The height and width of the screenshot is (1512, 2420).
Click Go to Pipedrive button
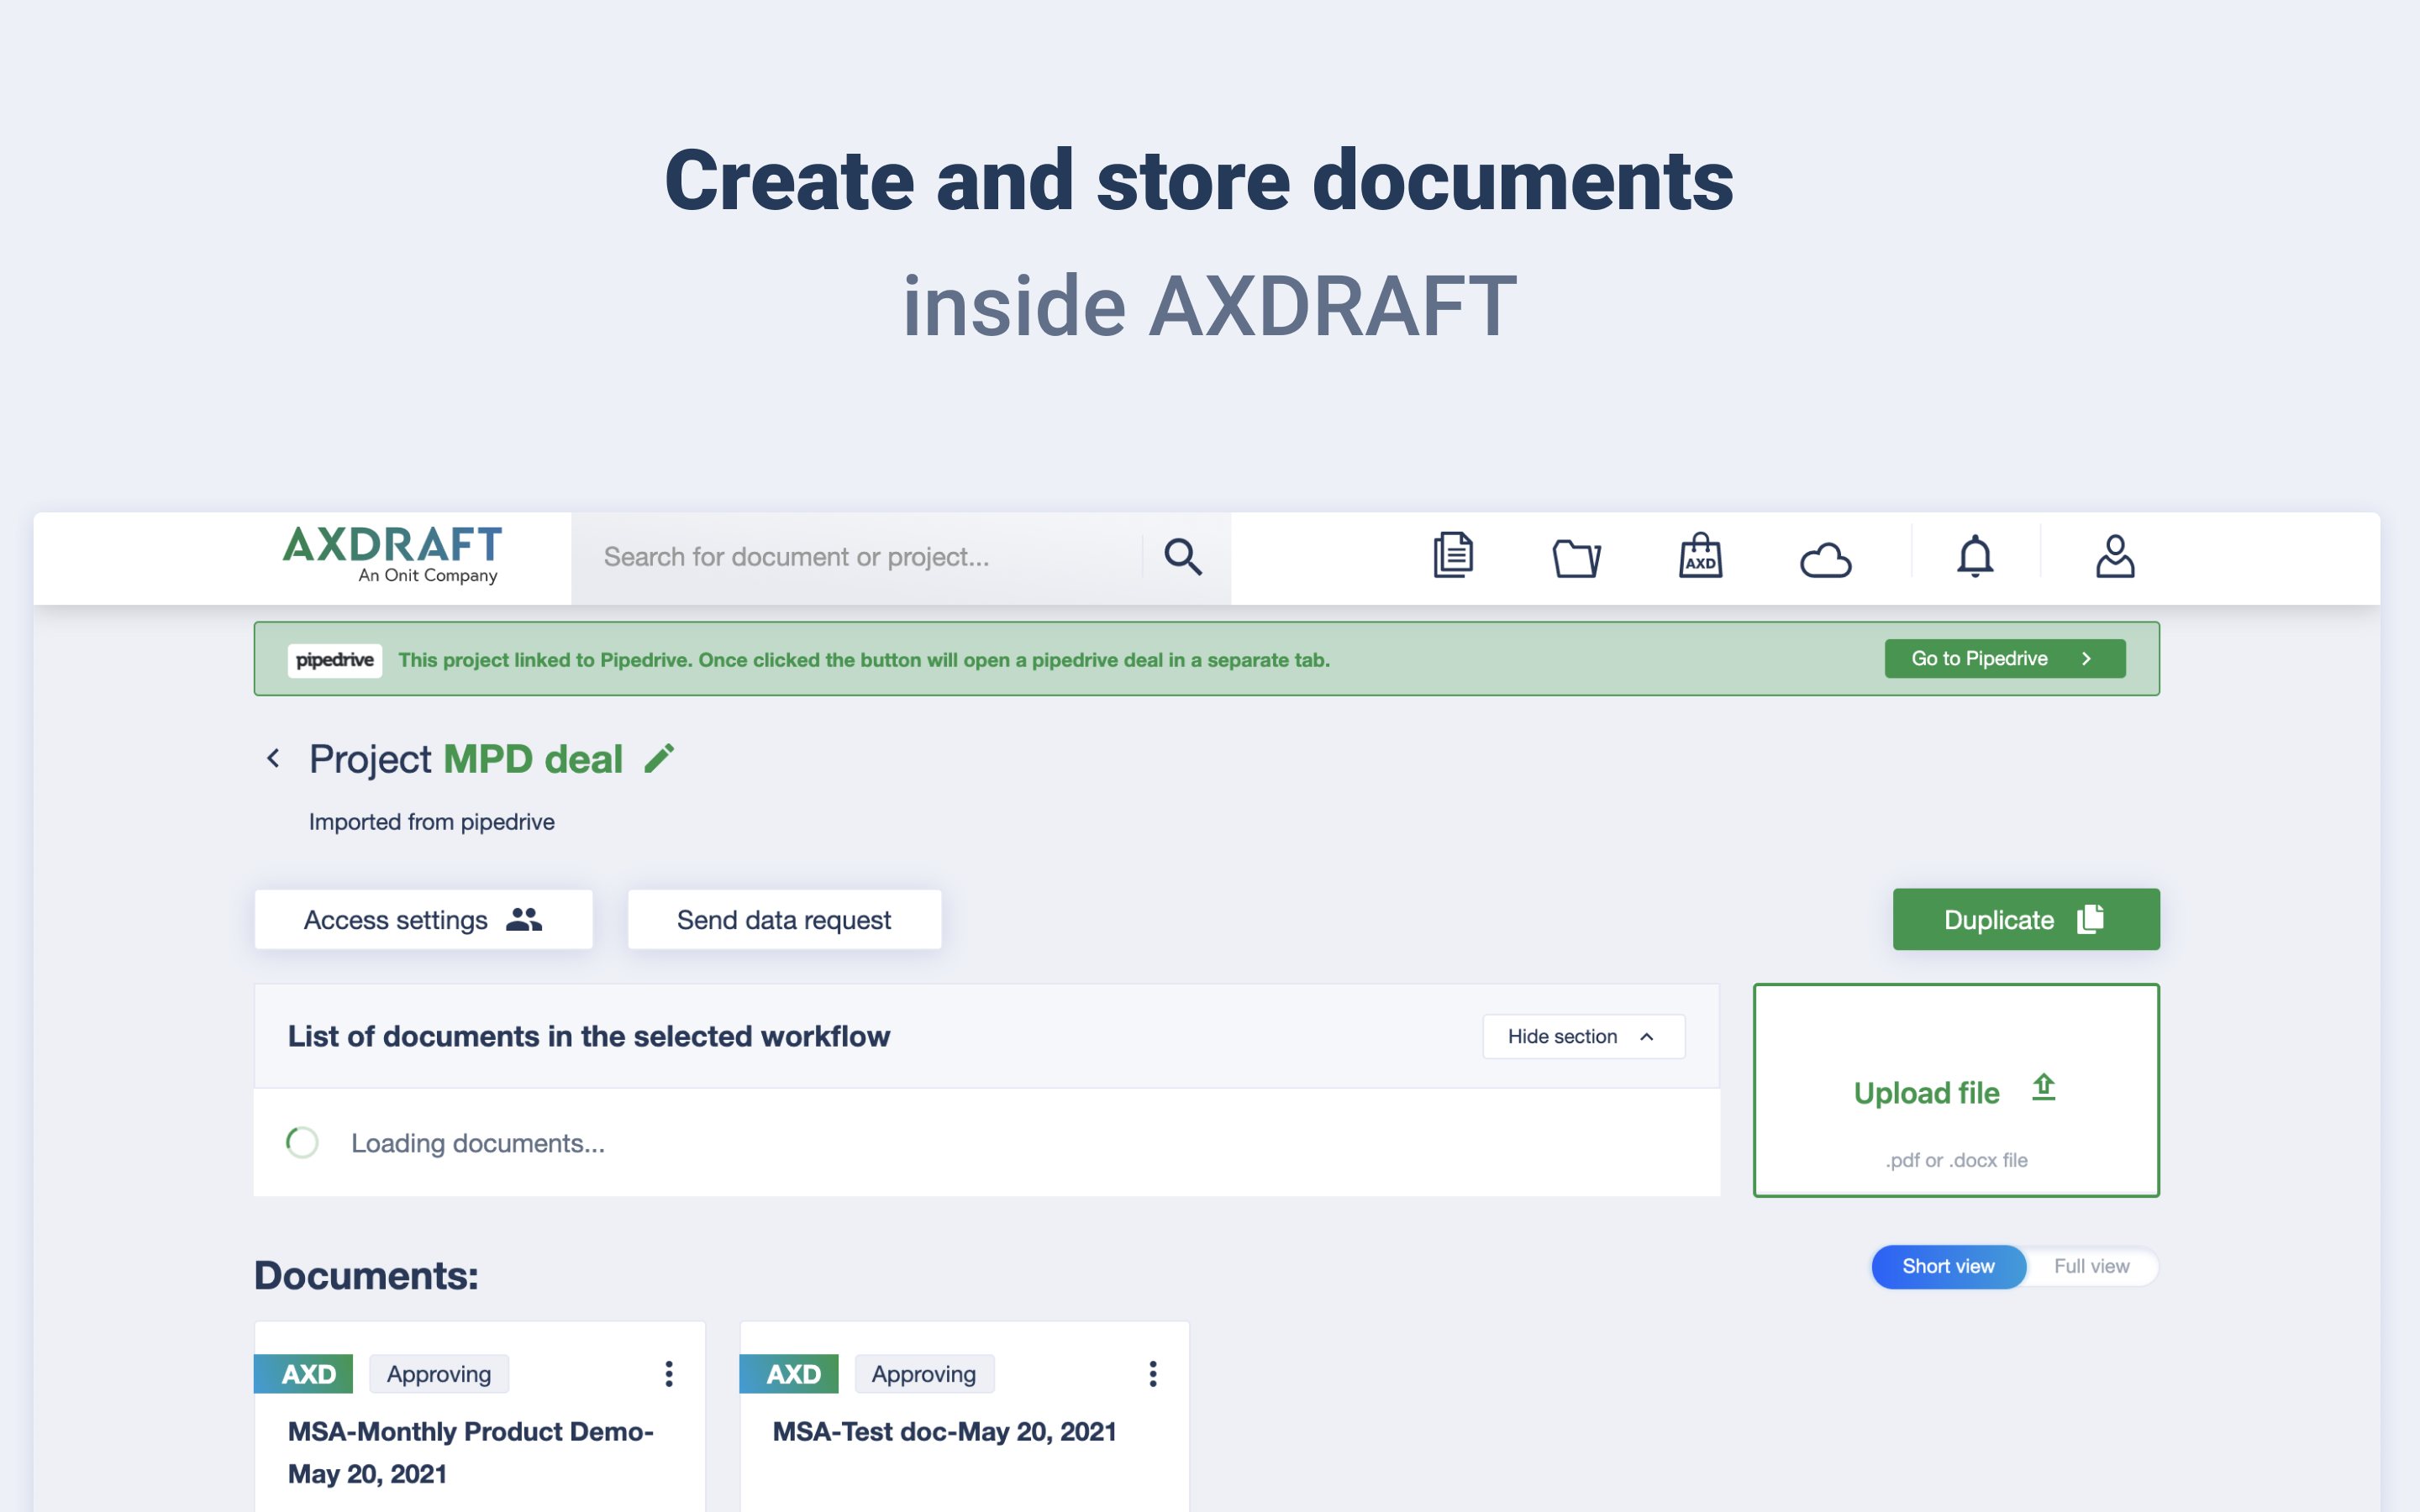click(2005, 659)
